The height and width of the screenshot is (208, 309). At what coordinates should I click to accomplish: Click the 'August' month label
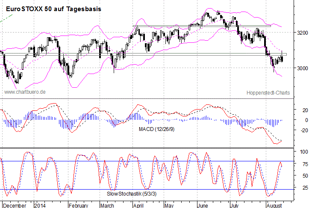click(x=274, y=205)
